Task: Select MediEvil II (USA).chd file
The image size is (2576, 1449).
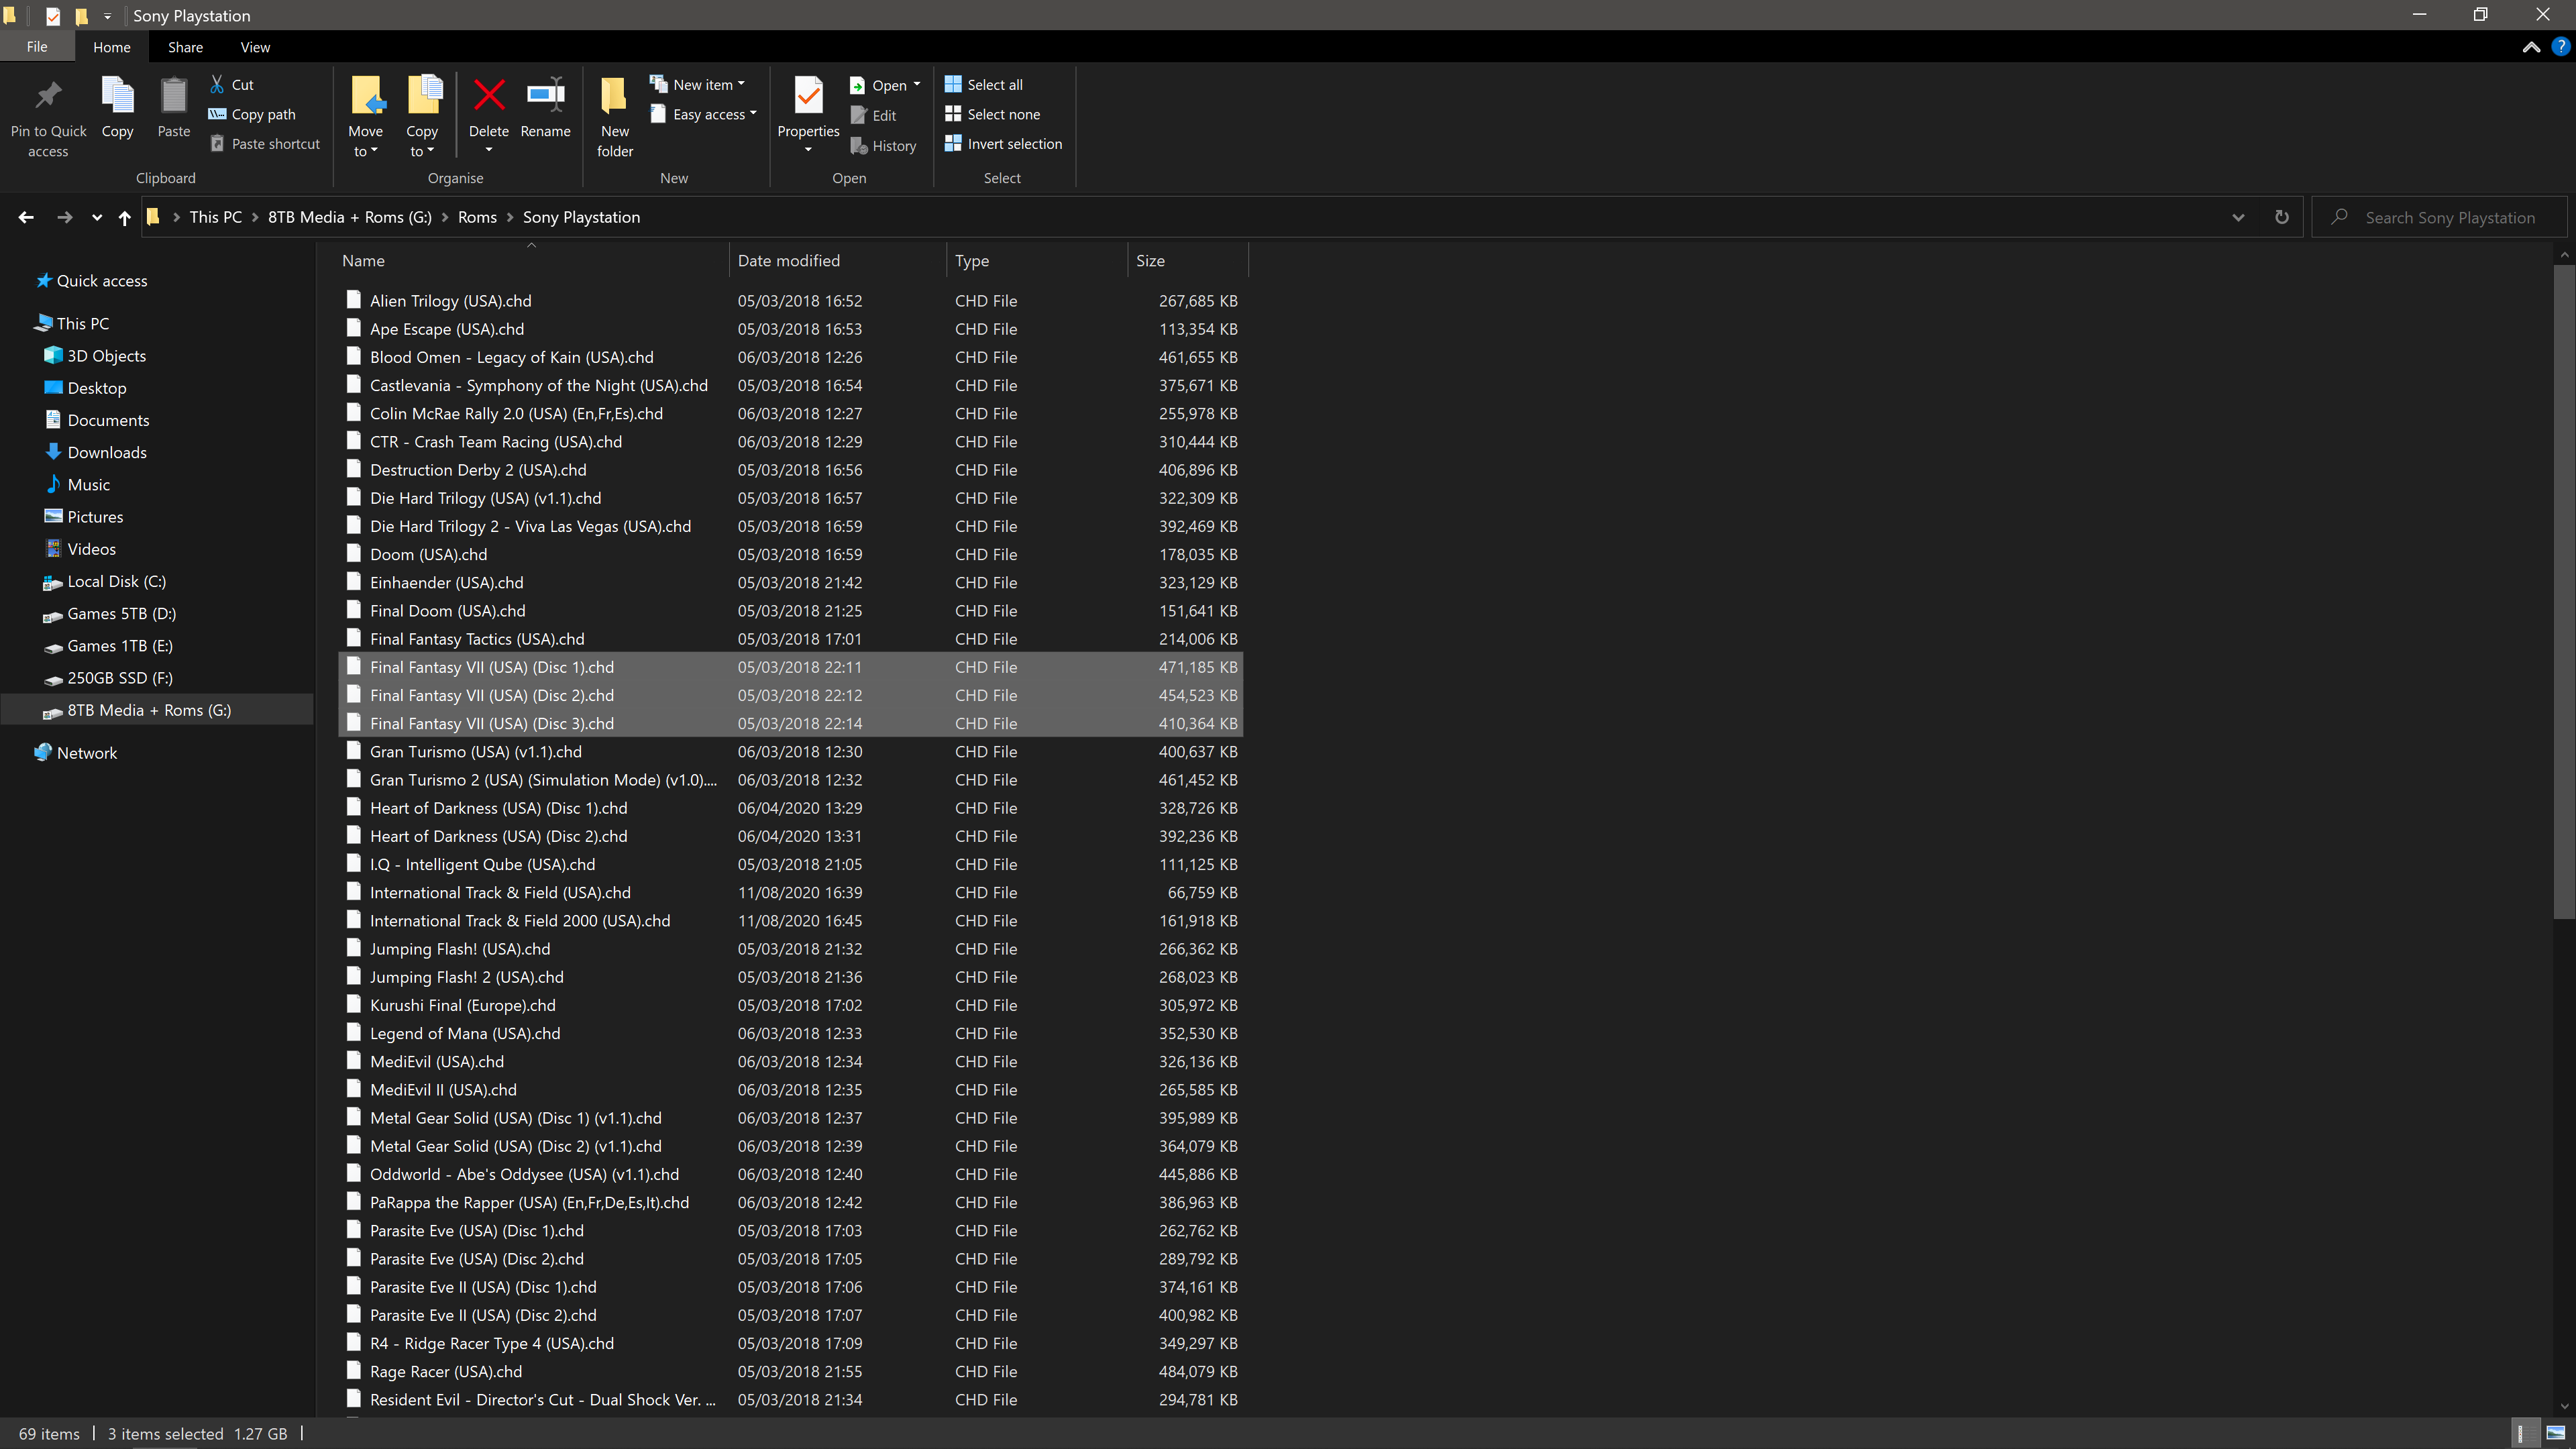Action: (790, 1089)
